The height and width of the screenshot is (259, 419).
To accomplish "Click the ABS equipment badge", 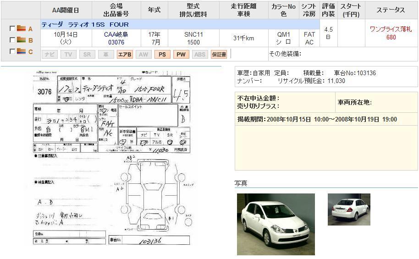I will tap(200, 54).
